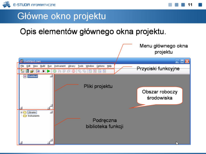Open the Options menu
The height and width of the screenshot is (154, 206).
pos(101,66)
